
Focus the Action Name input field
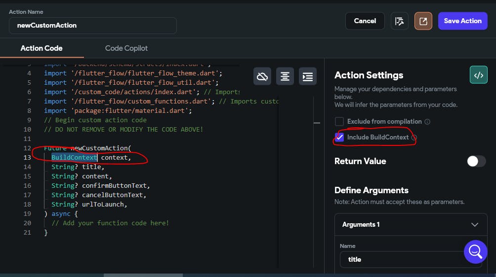tap(93, 25)
